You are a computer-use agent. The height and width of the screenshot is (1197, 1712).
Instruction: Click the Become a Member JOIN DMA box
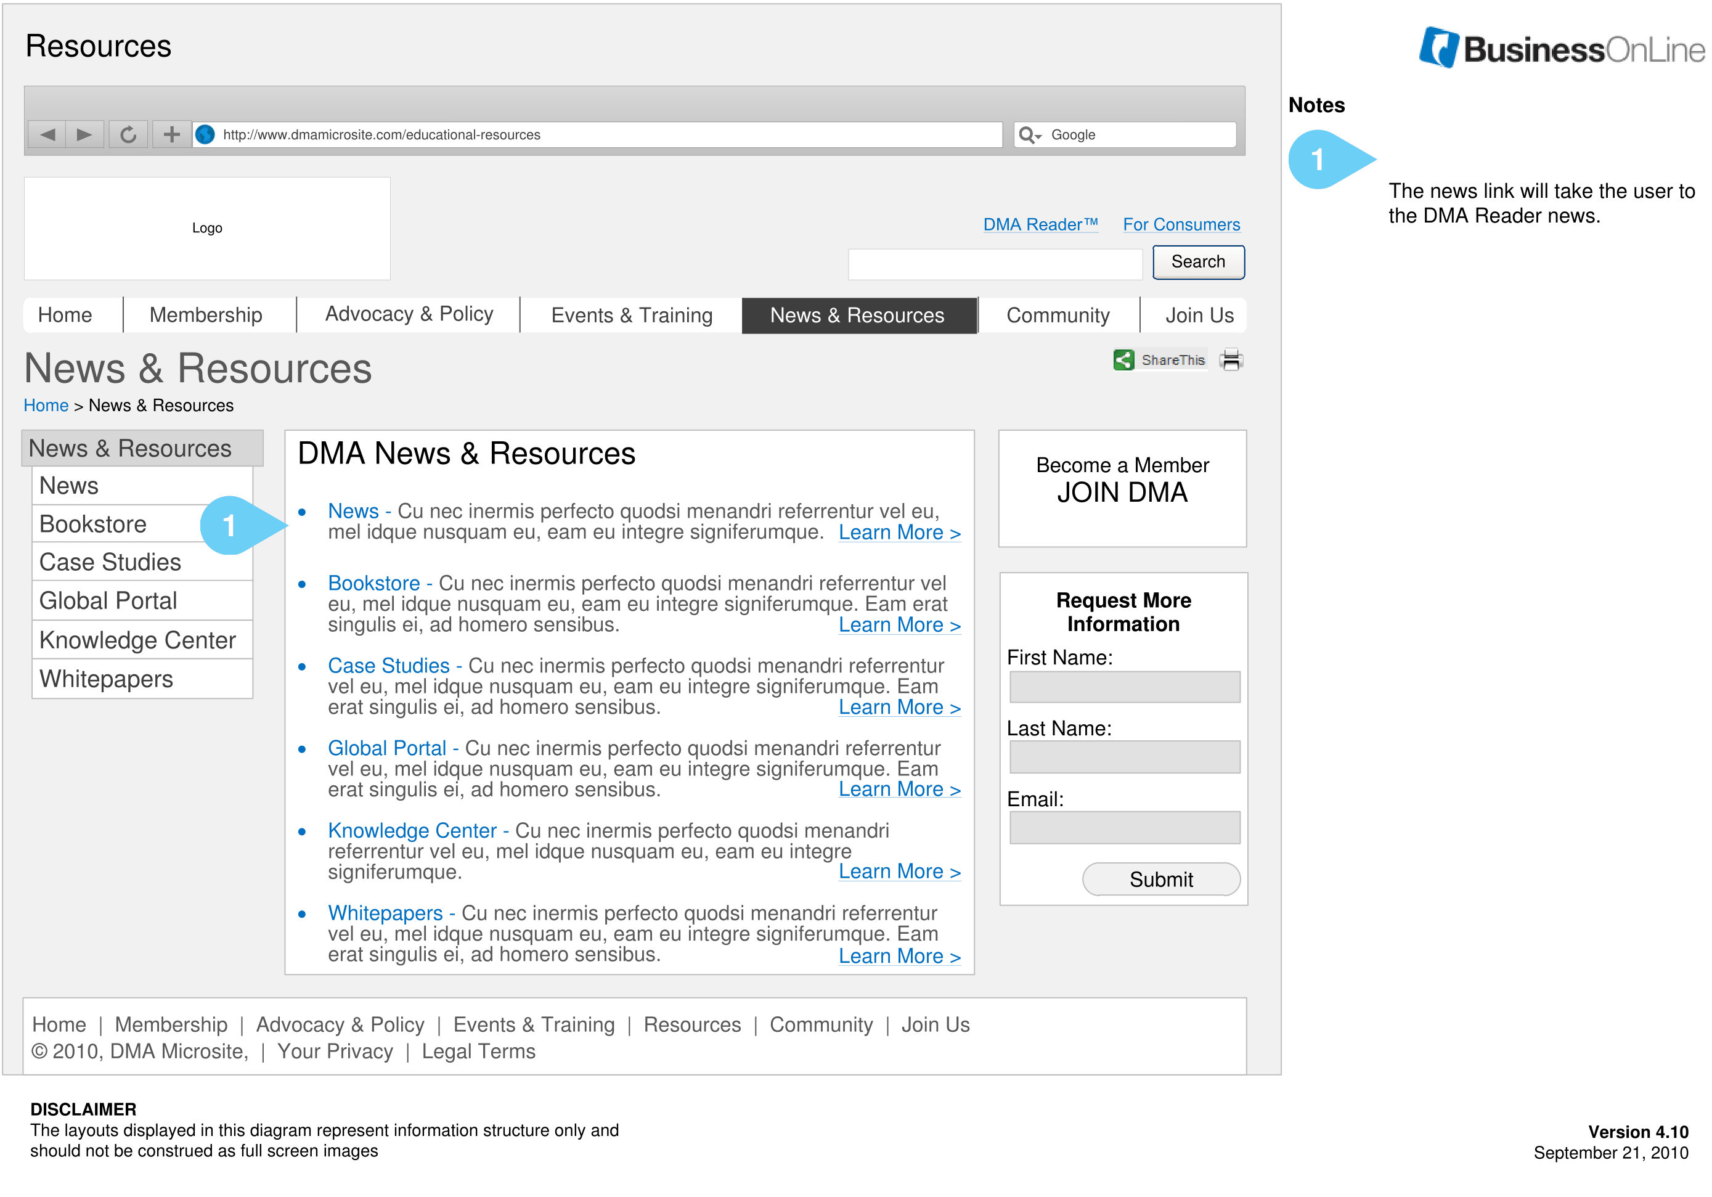[x=1122, y=489]
